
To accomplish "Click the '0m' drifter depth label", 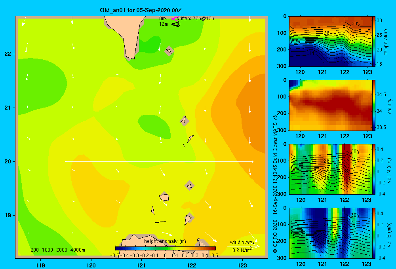I will click(x=163, y=19).
